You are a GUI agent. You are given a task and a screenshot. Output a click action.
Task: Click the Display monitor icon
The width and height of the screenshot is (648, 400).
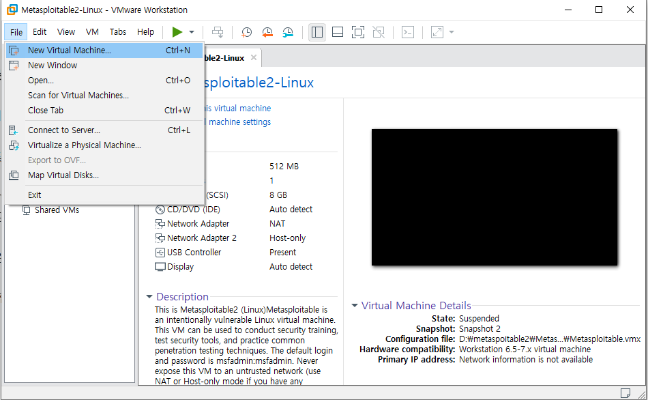point(160,267)
